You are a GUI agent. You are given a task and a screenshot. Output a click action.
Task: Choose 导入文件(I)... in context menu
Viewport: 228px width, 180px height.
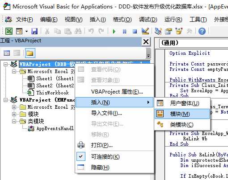114,113
